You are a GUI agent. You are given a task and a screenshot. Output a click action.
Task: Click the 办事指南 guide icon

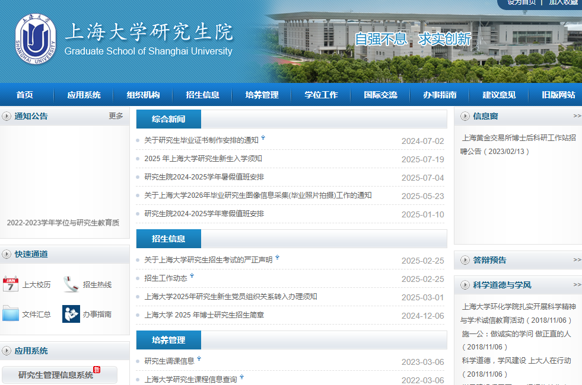coord(71,314)
